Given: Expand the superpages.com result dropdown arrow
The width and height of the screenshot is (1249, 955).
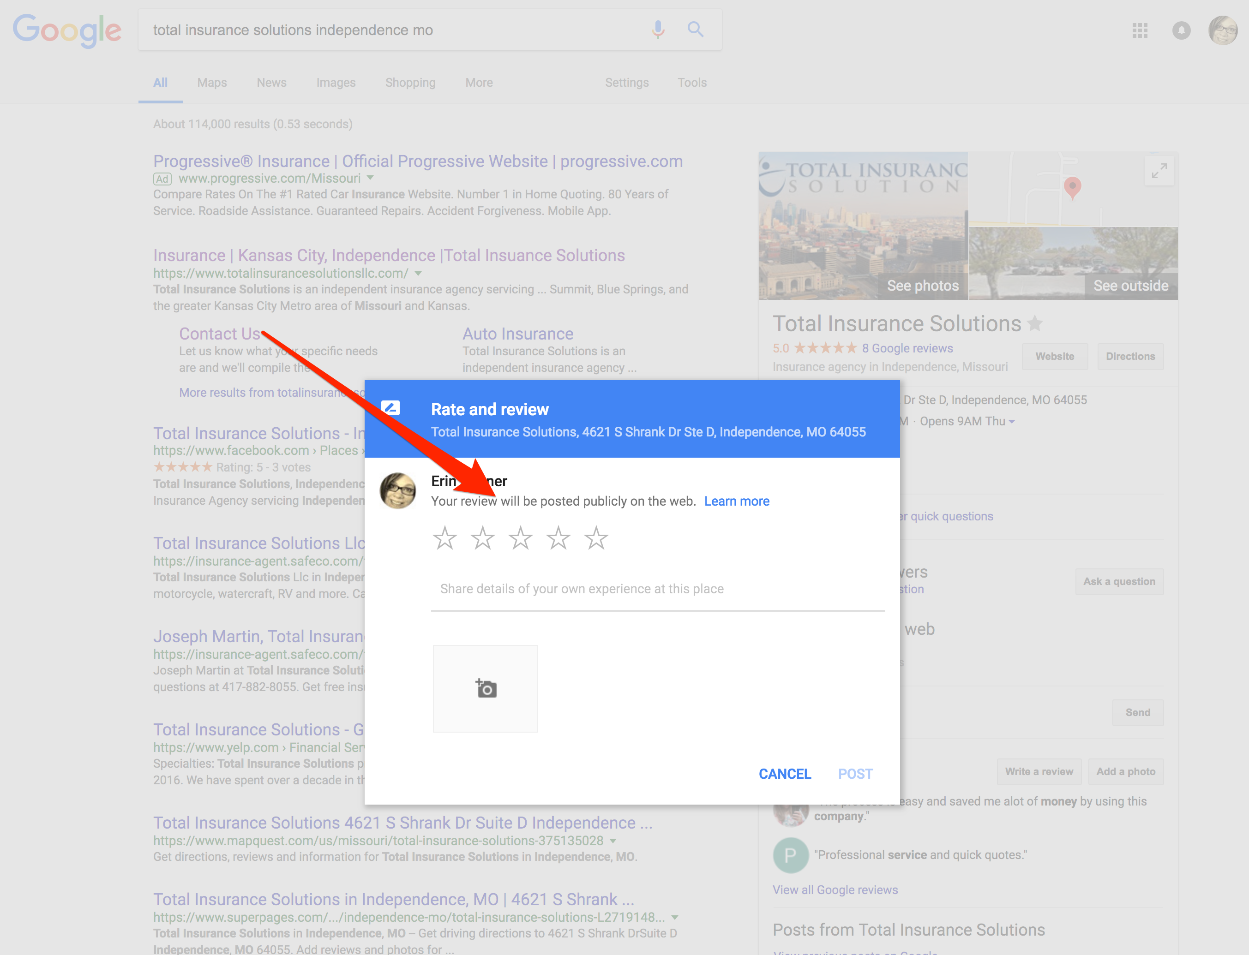Looking at the screenshot, I should [674, 917].
